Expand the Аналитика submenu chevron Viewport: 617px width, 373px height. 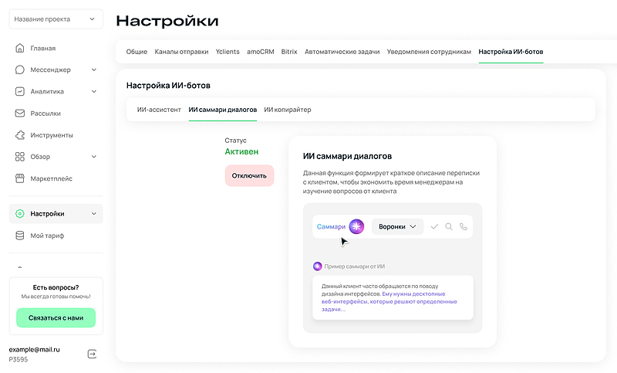pos(94,91)
